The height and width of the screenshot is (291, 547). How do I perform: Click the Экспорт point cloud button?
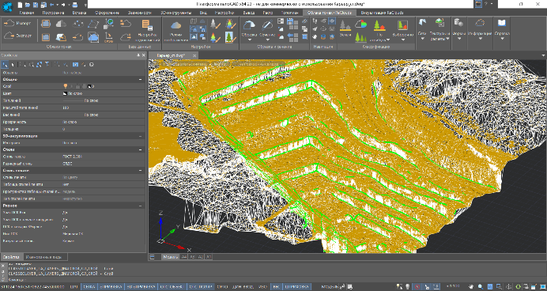tap(17, 36)
